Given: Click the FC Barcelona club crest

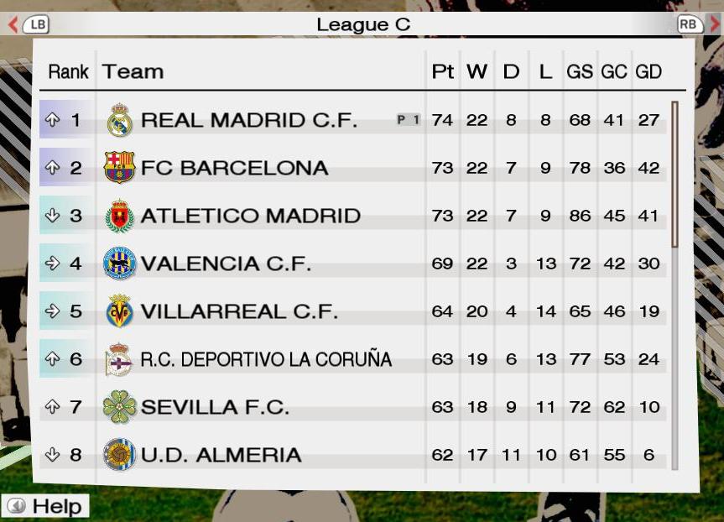Looking at the screenshot, I should [x=119, y=167].
